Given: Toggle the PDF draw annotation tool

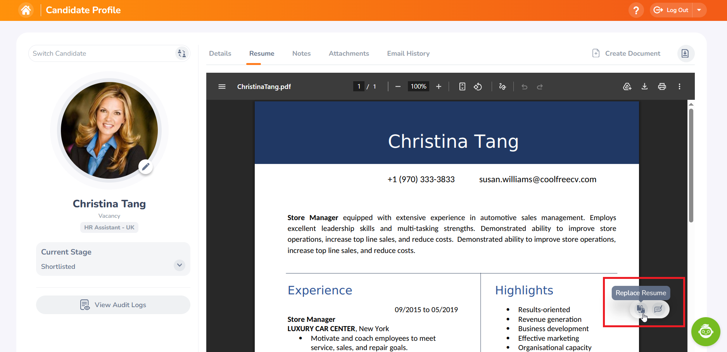Looking at the screenshot, I should (502, 87).
